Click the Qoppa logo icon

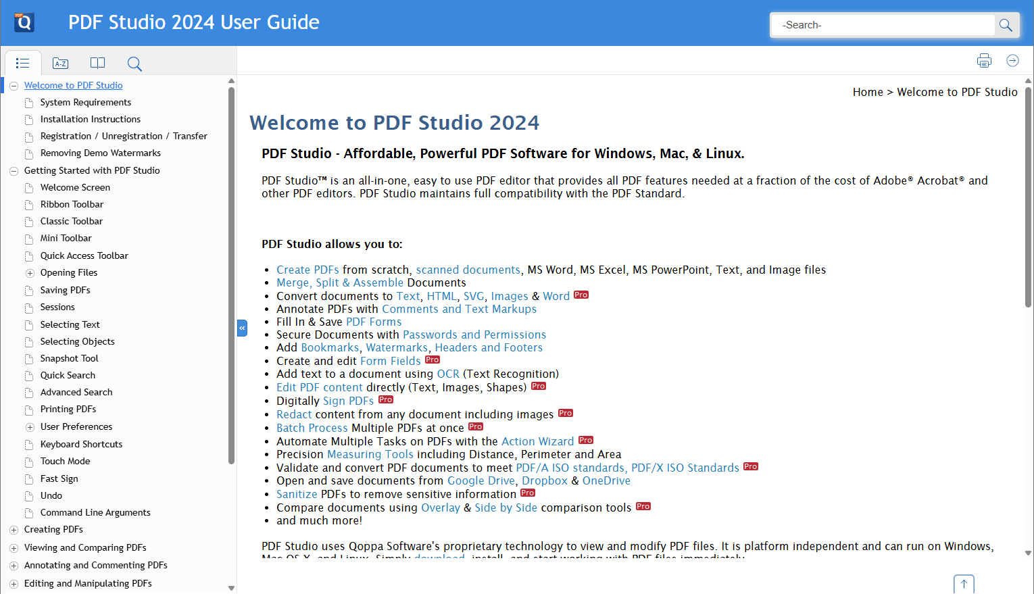pyautogui.click(x=24, y=21)
